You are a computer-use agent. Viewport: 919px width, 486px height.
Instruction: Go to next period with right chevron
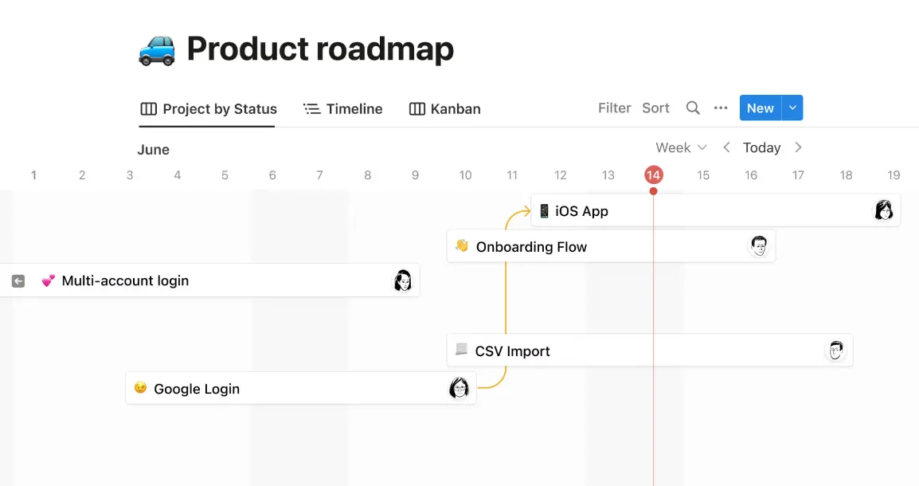click(x=798, y=147)
